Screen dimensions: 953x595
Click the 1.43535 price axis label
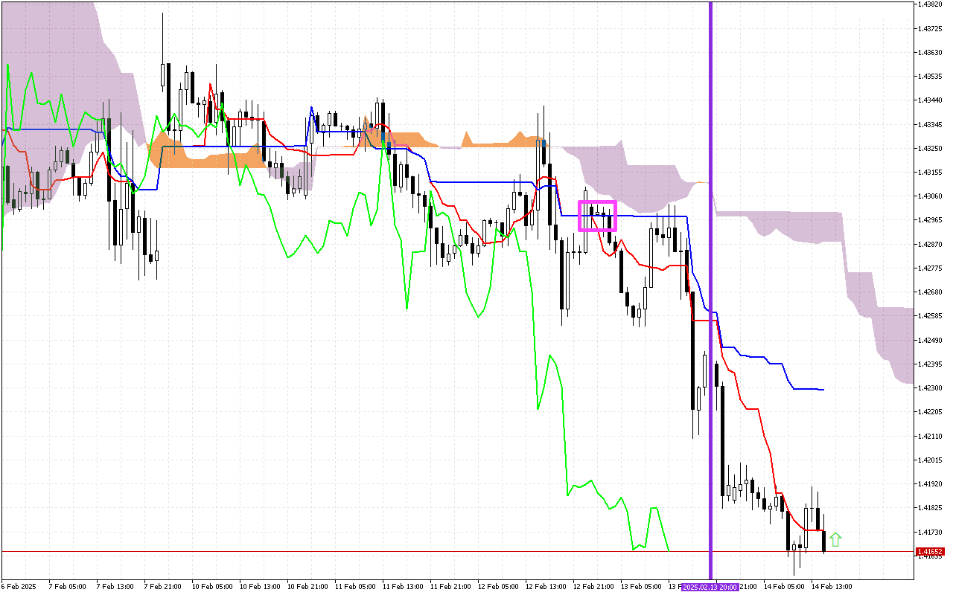931,76
